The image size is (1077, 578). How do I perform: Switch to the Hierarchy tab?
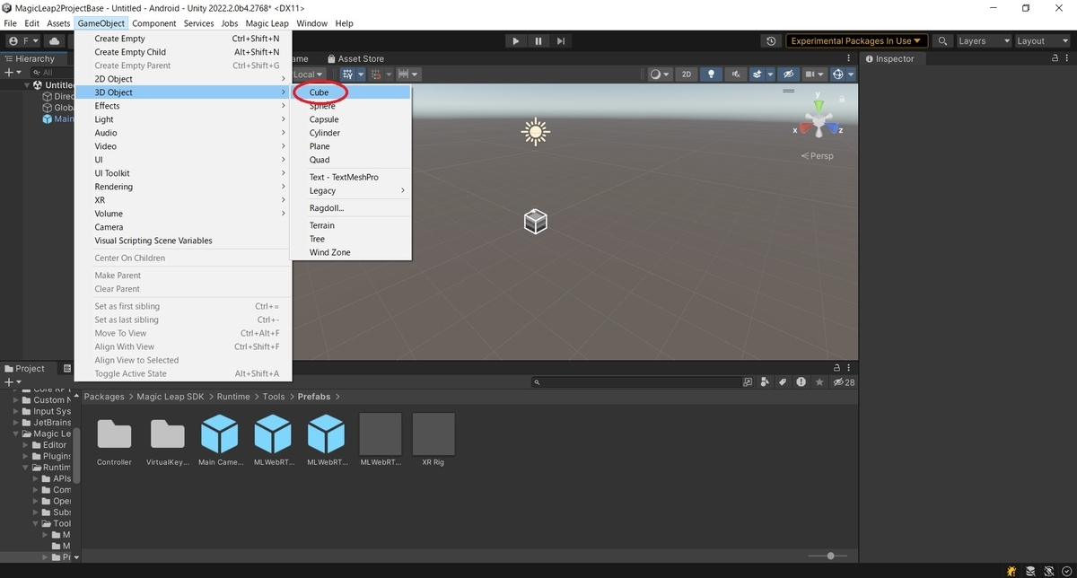click(30, 59)
